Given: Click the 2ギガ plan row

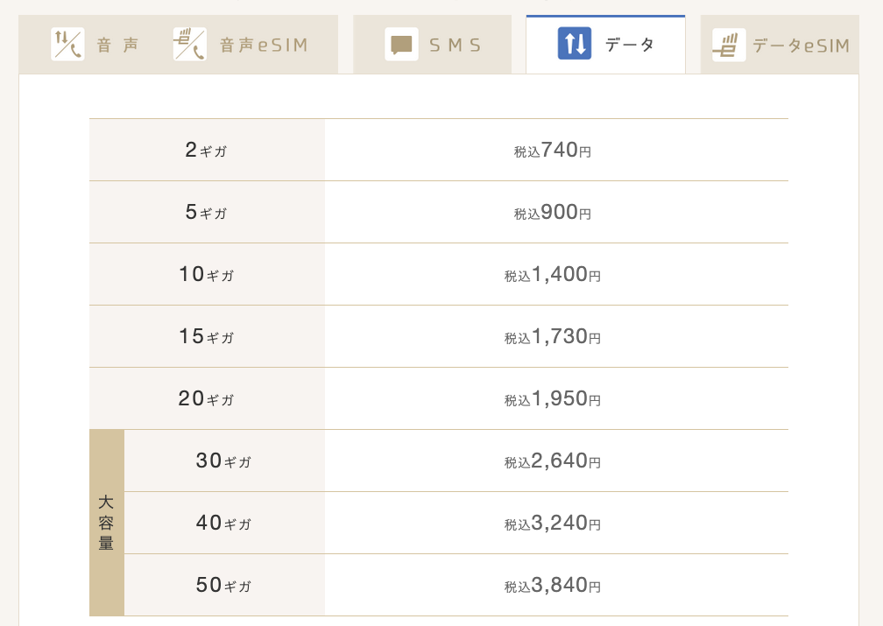Looking at the screenshot, I should coord(439,150).
